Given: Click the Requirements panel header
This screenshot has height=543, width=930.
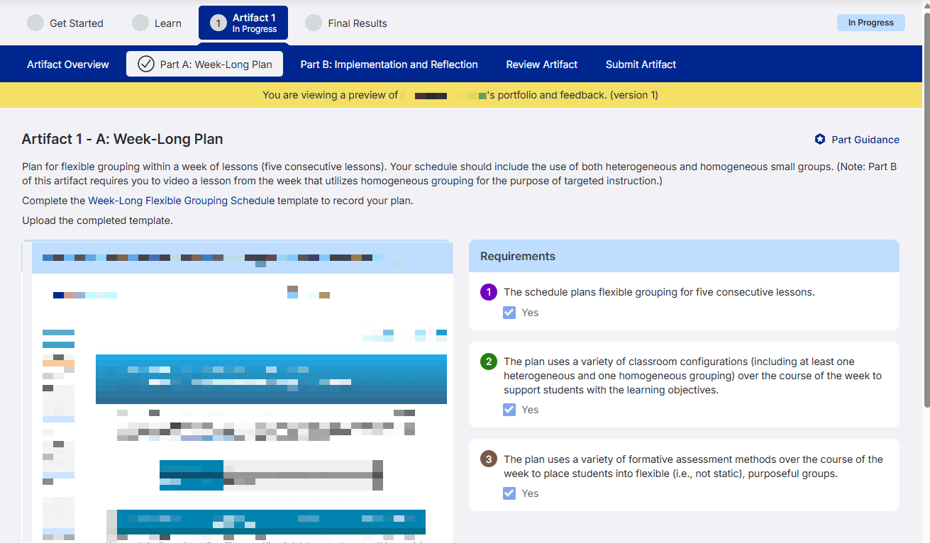Looking at the screenshot, I should 684,256.
